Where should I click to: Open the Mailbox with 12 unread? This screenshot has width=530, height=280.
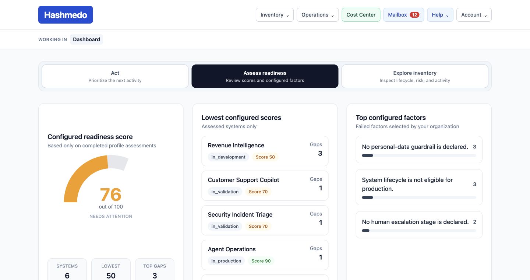point(404,15)
